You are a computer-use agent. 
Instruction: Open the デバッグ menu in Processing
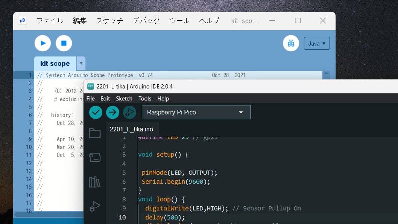(146, 21)
